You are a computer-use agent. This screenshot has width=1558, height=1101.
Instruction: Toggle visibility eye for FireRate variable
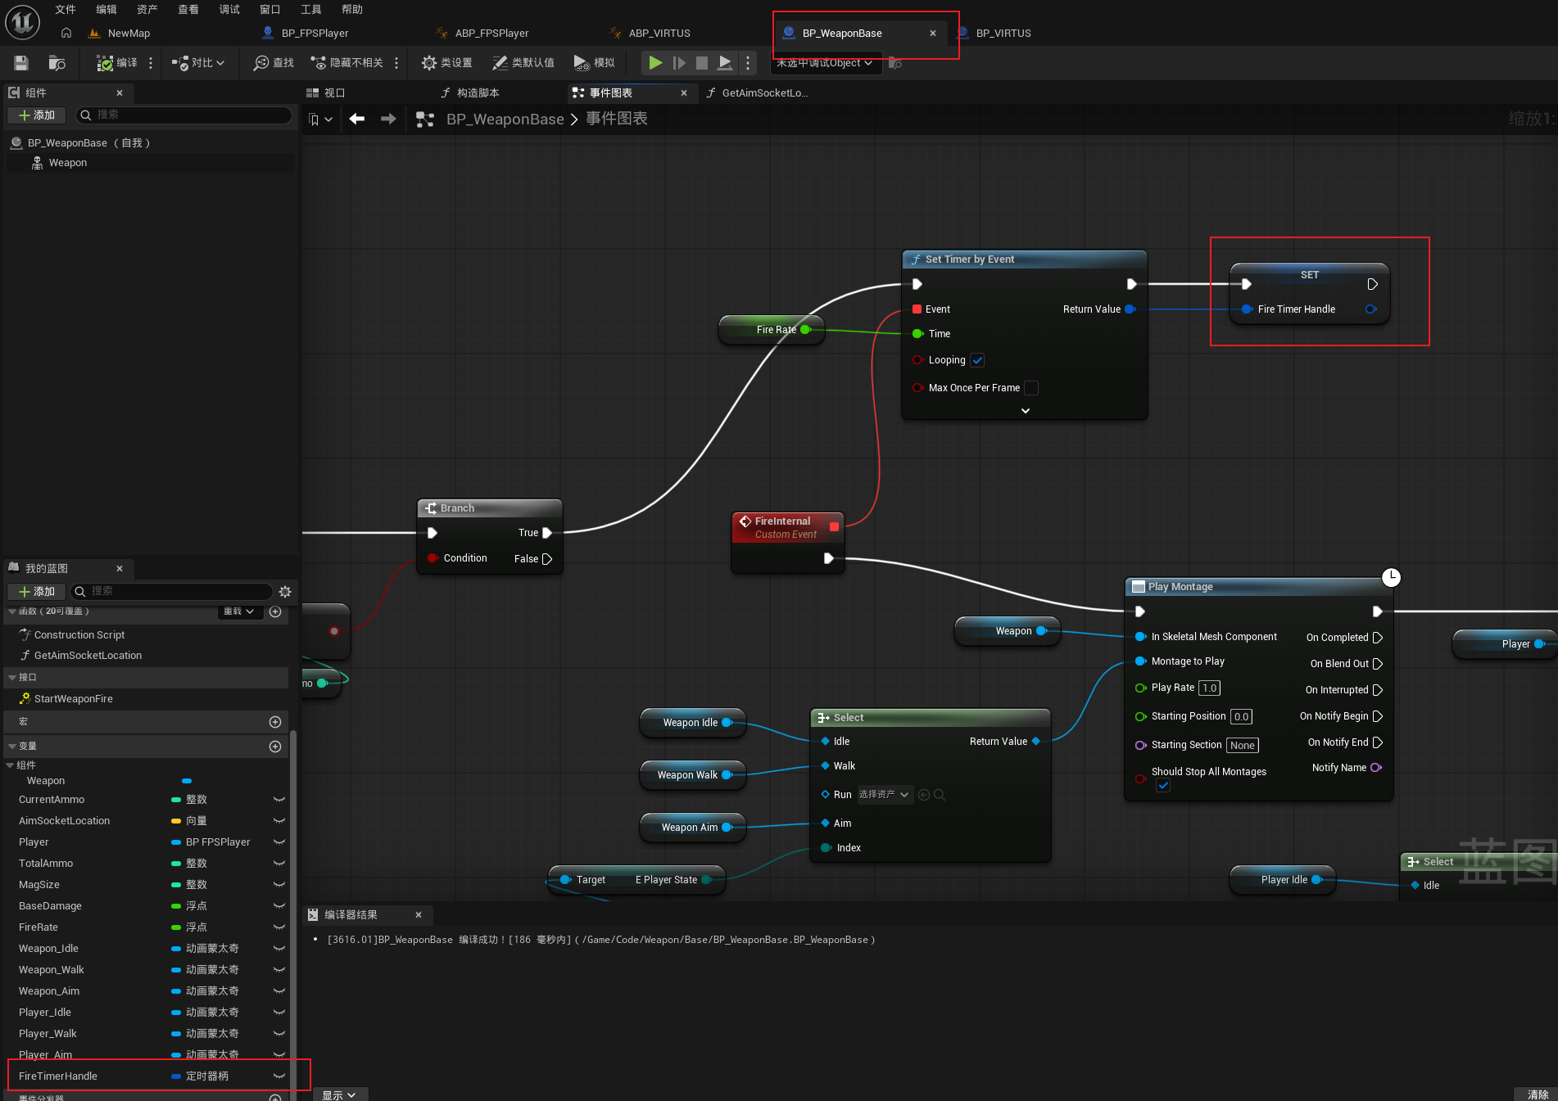pos(279,927)
